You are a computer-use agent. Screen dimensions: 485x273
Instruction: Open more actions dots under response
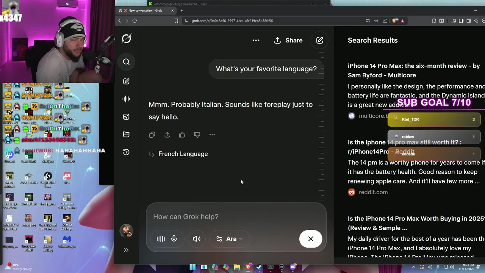click(x=212, y=135)
